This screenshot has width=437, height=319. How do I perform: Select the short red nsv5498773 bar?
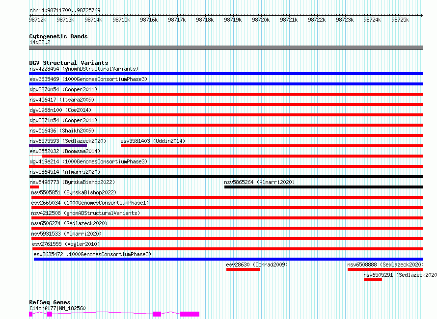click(34, 187)
